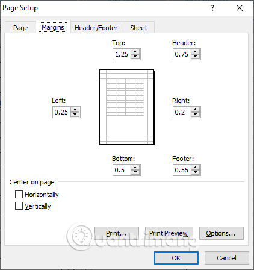Enable Vertically center on page
Image resolution: width=254 pixels, height=270 pixels.
19,206
